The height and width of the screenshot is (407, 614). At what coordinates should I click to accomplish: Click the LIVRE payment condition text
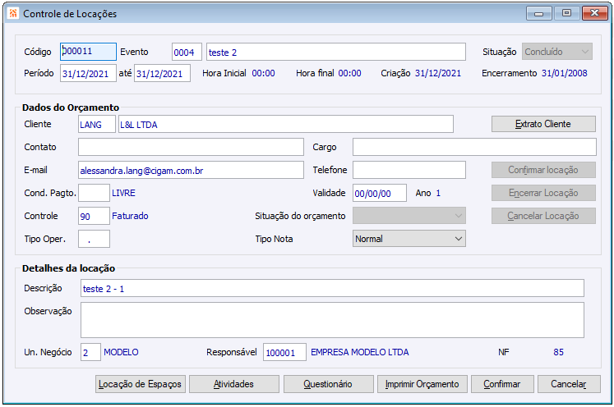[x=123, y=193]
